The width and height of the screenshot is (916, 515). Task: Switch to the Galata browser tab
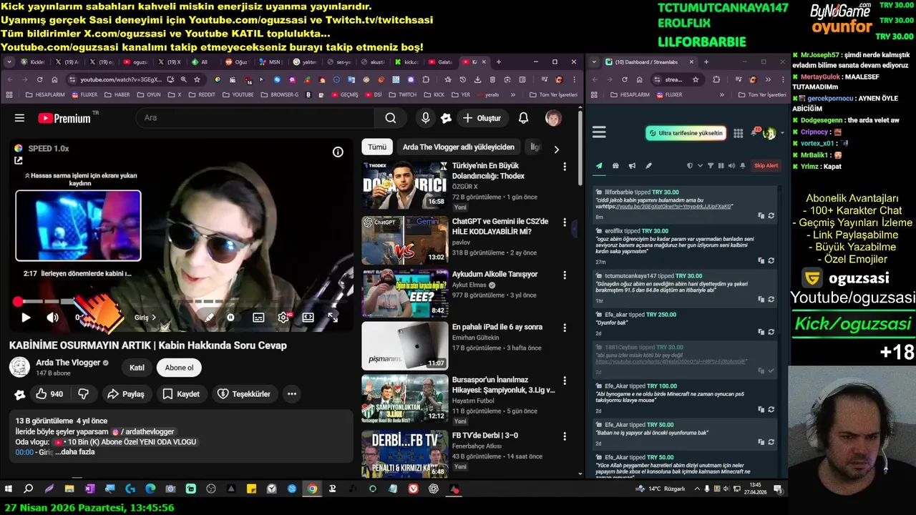[x=440, y=62]
